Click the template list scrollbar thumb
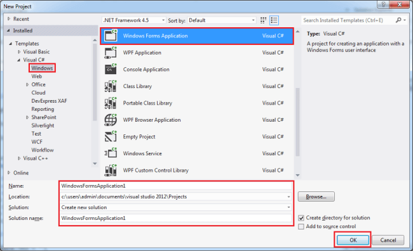This screenshot has width=413, height=251. pos(297,122)
